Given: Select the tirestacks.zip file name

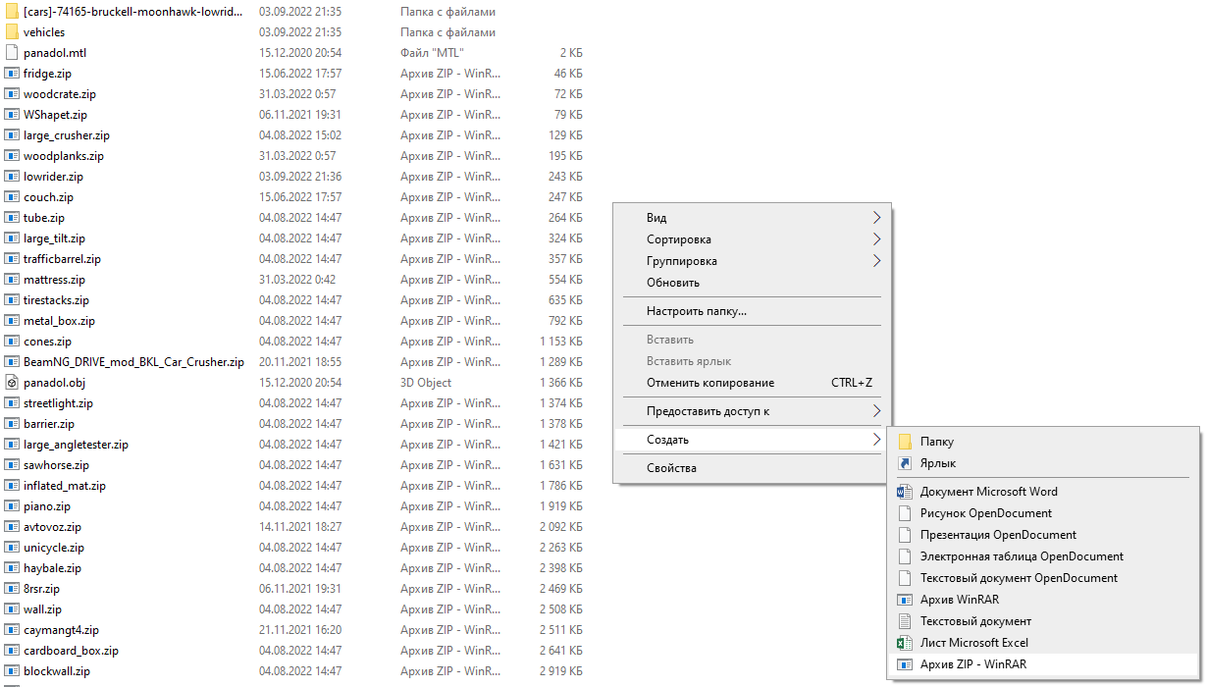Looking at the screenshot, I should coord(56,300).
